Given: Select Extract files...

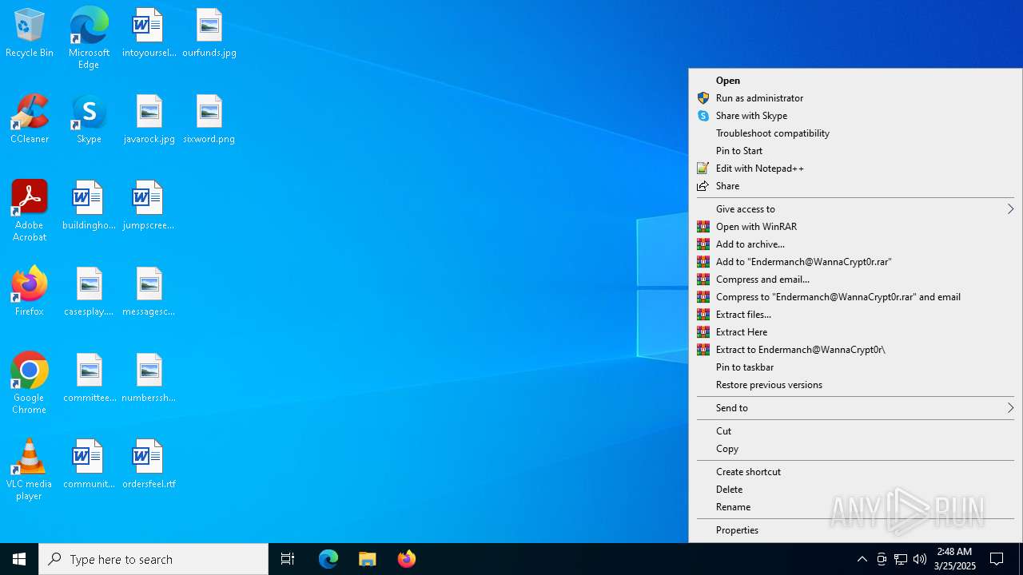Looking at the screenshot, I should click(x=855, y=315).
